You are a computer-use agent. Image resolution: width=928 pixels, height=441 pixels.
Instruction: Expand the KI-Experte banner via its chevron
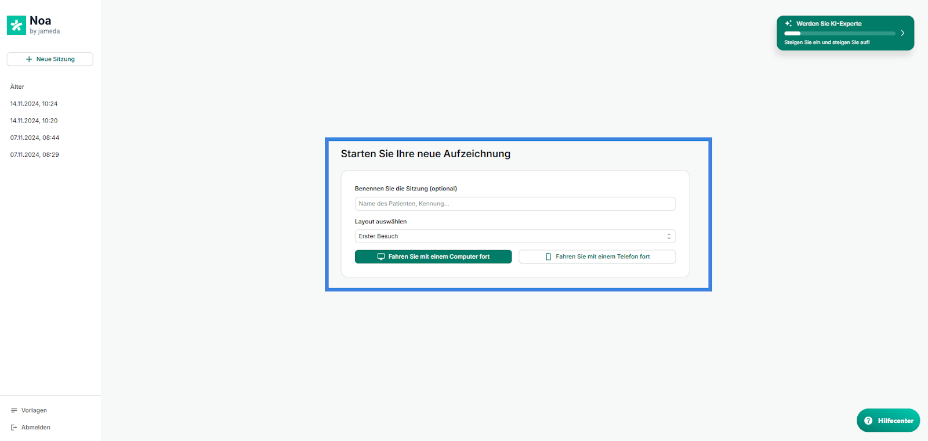pos(902,33)
